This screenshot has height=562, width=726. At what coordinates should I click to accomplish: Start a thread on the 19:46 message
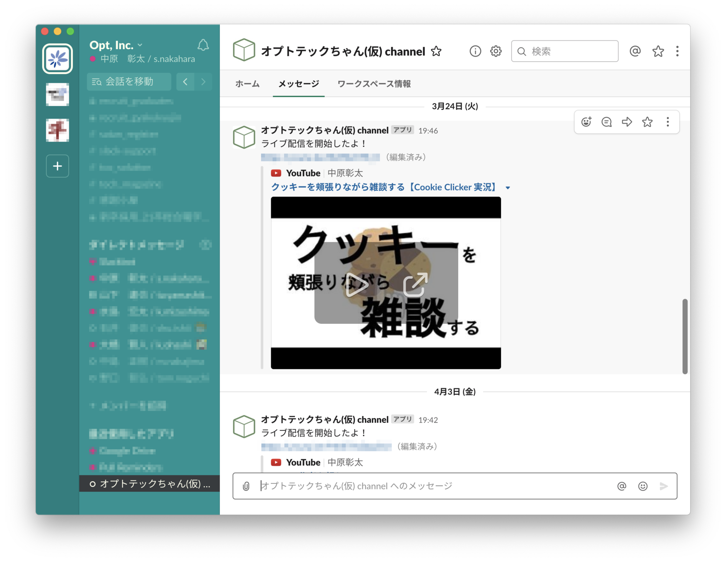tap(606, 122)
